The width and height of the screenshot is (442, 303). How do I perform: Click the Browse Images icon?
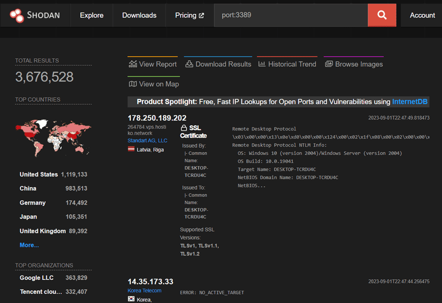[x=329, y=64]
